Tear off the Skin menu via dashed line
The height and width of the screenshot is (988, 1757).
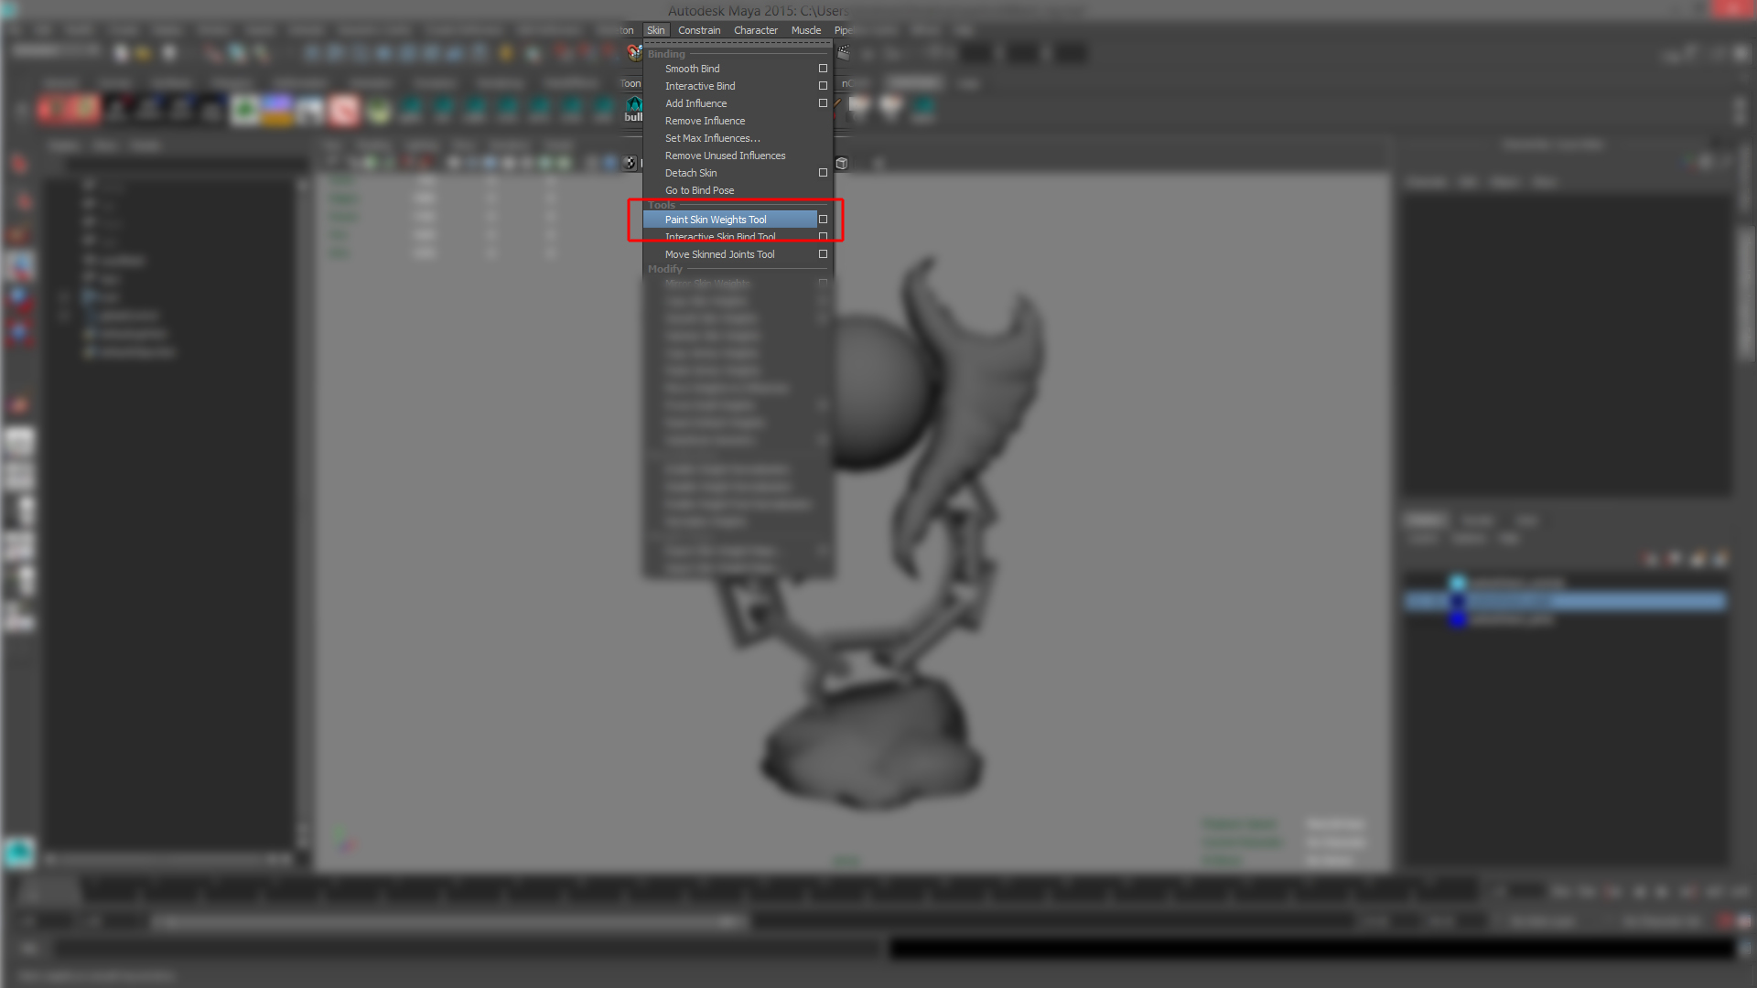pos(738,43)
